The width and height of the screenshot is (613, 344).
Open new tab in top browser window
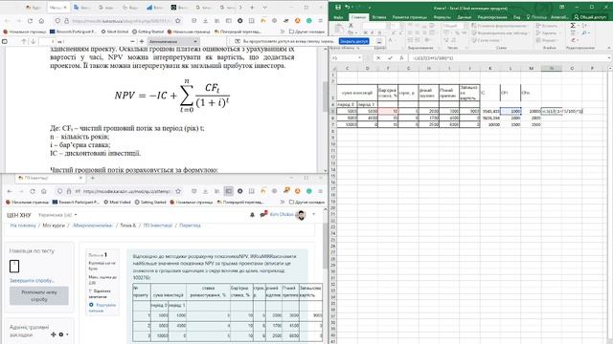[252, 8]
